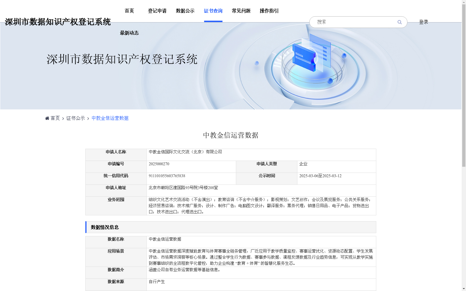466x291 pixels.
Task: Click 证书公示 breadcrumb link
Action: 76,118
